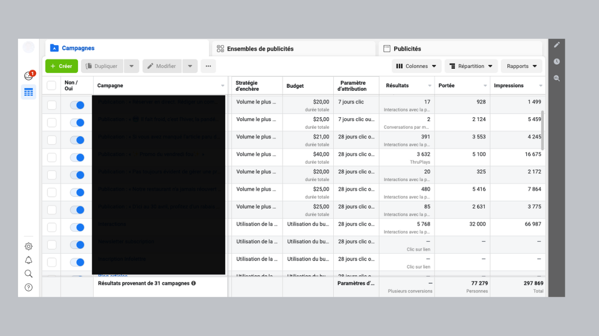Open the notifications face icon with red badge
Image resolution: width=599 pixels, height=336 pixels.
(29, 75)
